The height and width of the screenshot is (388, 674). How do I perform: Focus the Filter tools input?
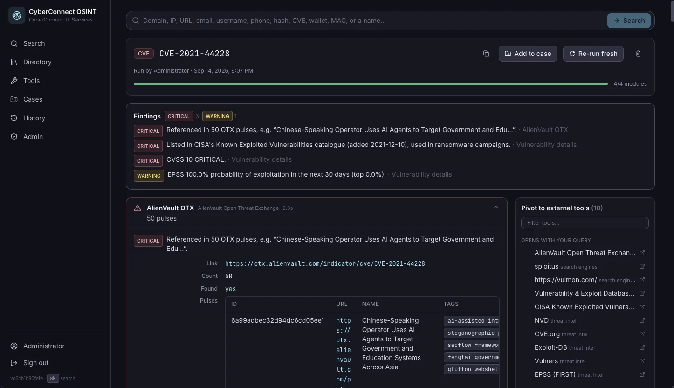click(x=585, y=223)
